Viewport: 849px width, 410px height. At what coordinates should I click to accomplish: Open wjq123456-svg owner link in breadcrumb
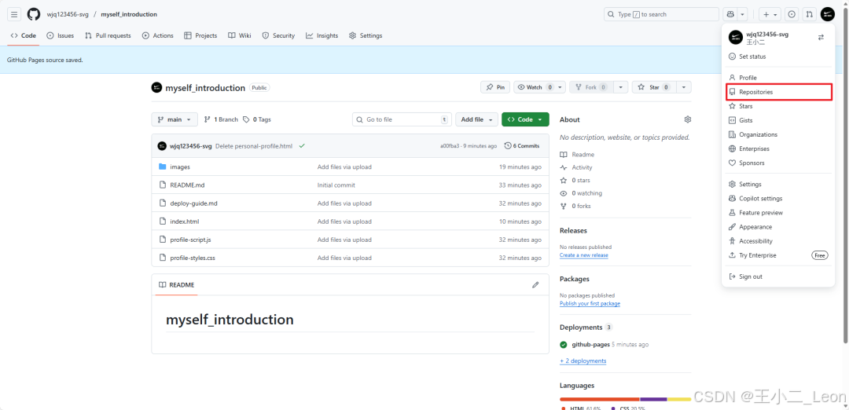point(67,14)
